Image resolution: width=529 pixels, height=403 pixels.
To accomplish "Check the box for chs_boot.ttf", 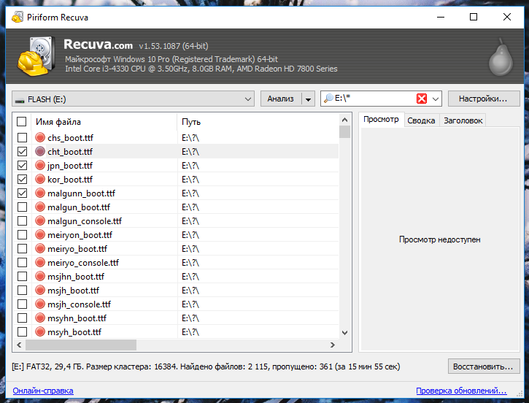I will [x=23, y=137].
